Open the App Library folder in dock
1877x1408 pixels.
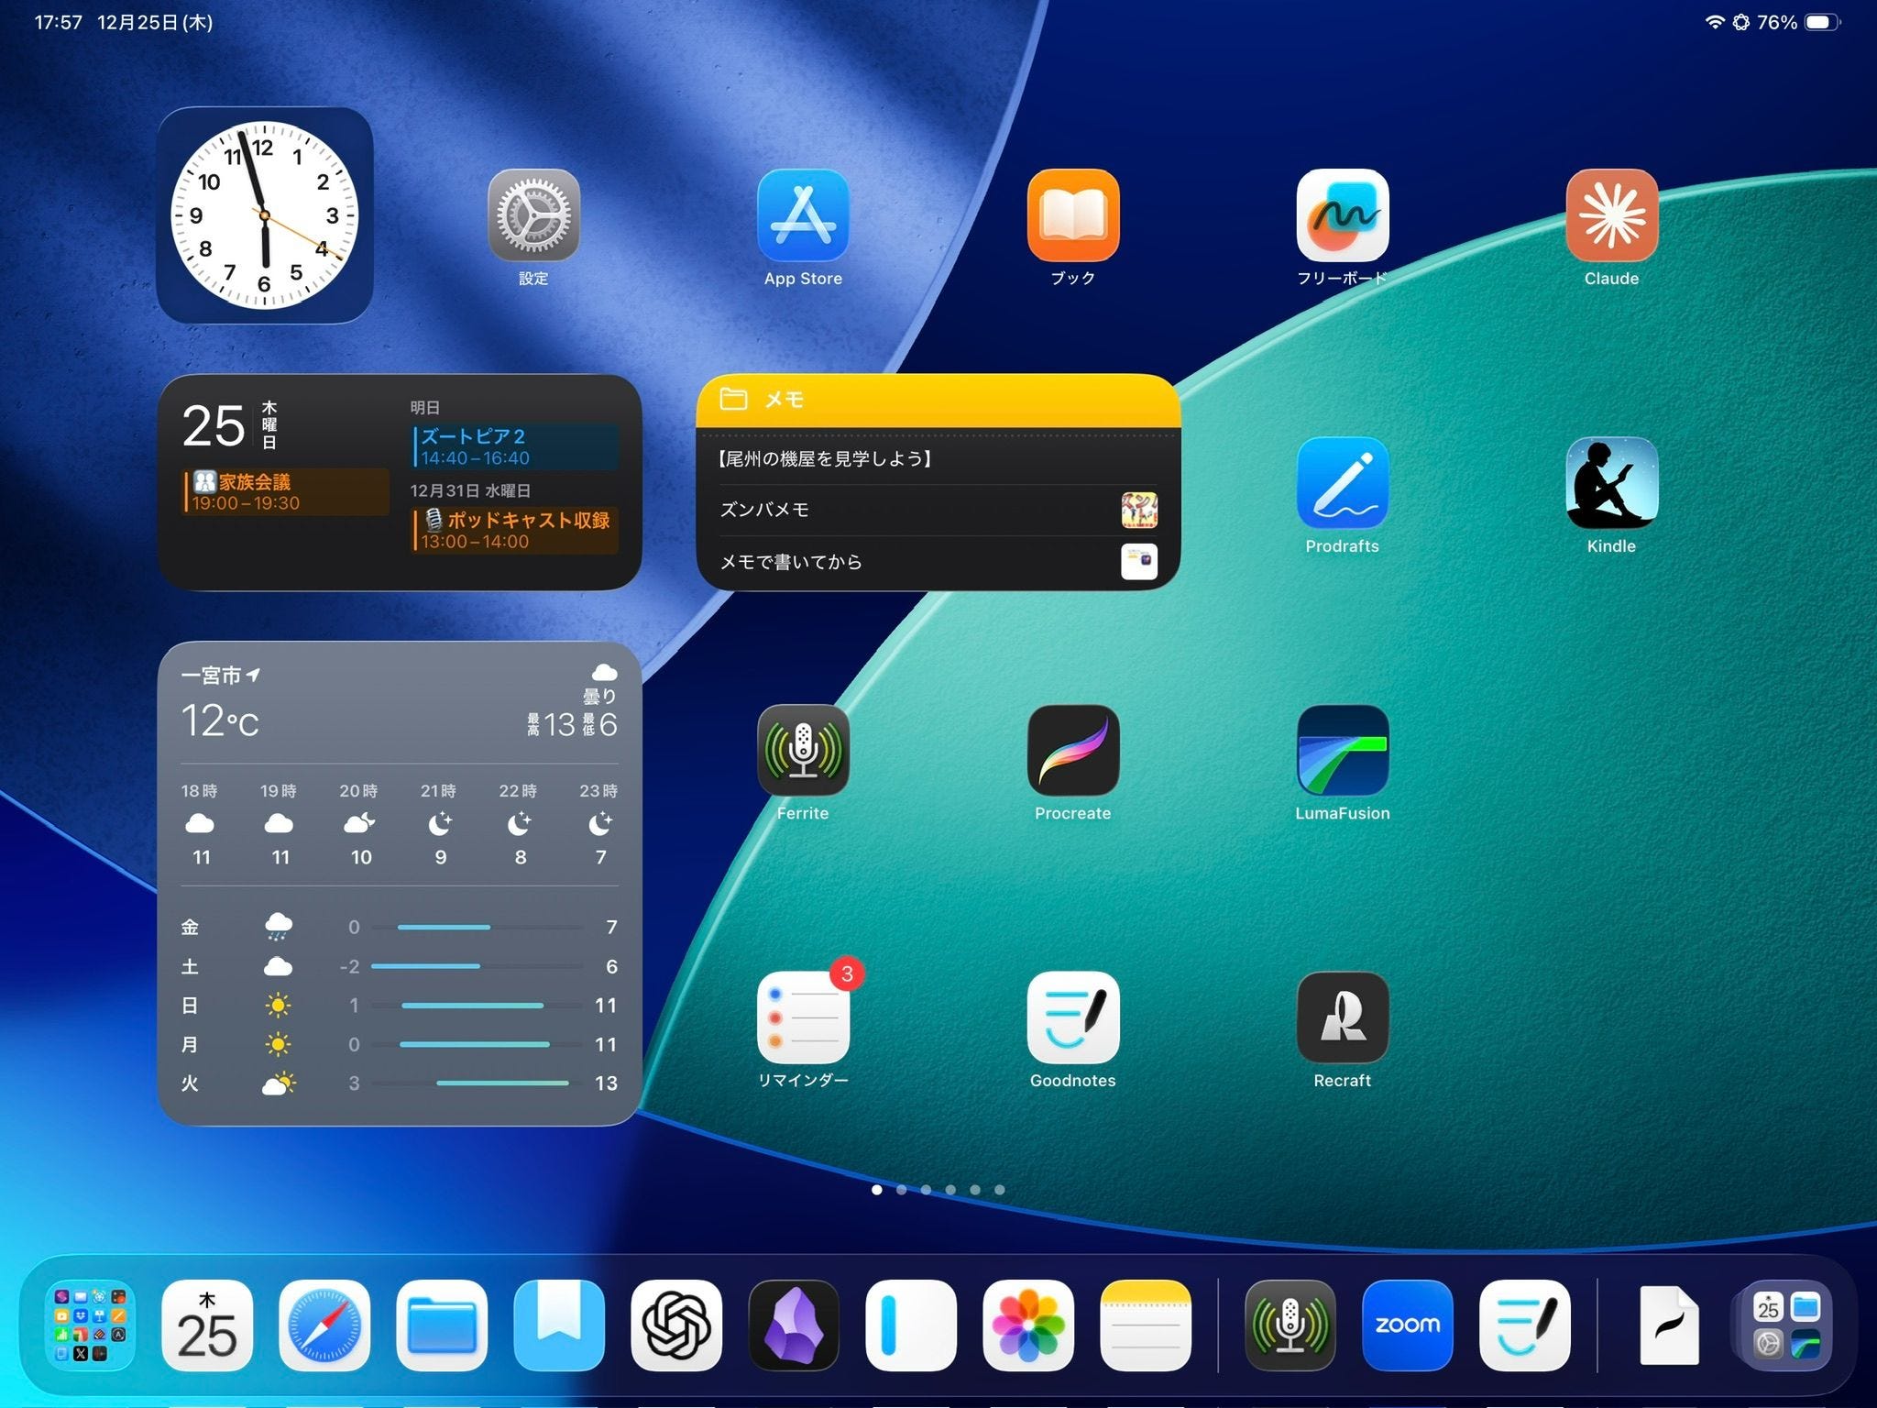point(90,1325)
